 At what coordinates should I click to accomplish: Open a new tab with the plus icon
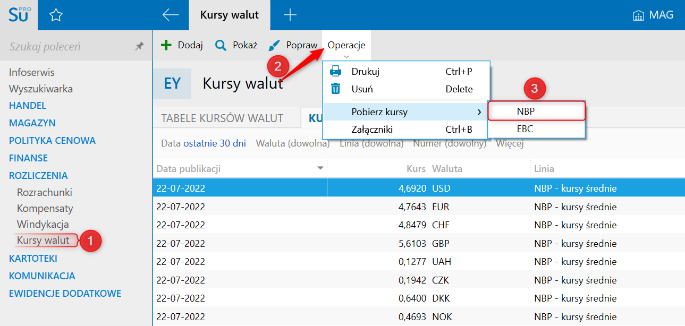290,15
